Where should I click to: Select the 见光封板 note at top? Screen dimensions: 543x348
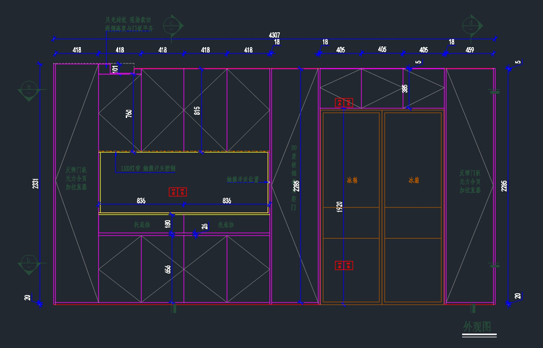pos(129,24)
